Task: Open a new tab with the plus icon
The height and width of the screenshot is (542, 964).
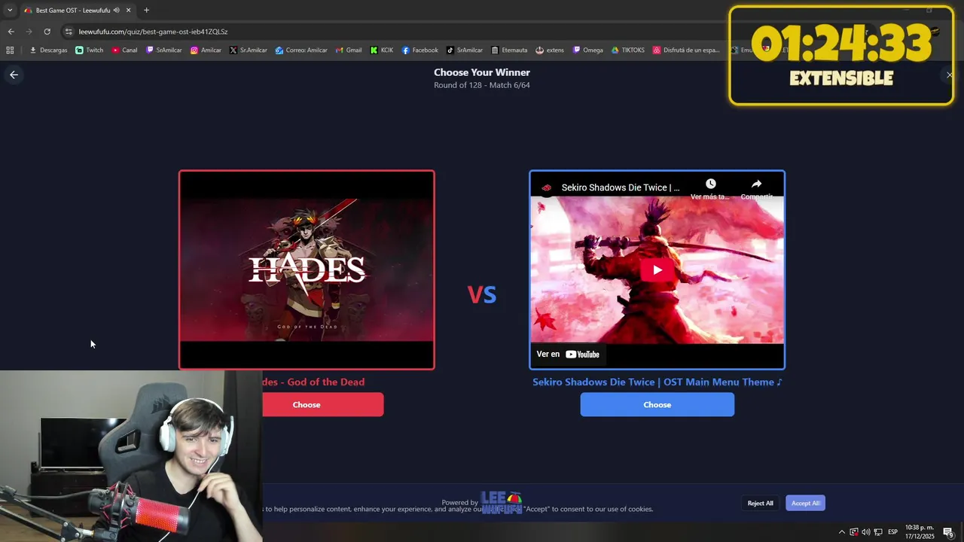Action: [146, 11]
